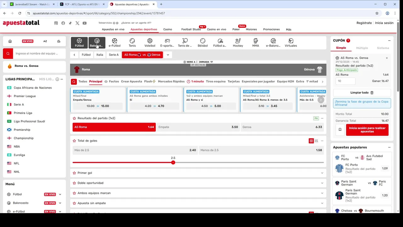The width and height of the screenshot is (403, 227).
Task: Favorite the Total de goles market star
Action: click(74, 141)
